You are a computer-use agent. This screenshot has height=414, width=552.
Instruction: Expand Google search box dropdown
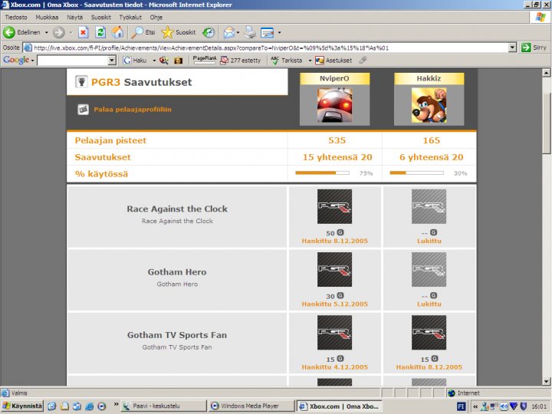click(112, 61)
